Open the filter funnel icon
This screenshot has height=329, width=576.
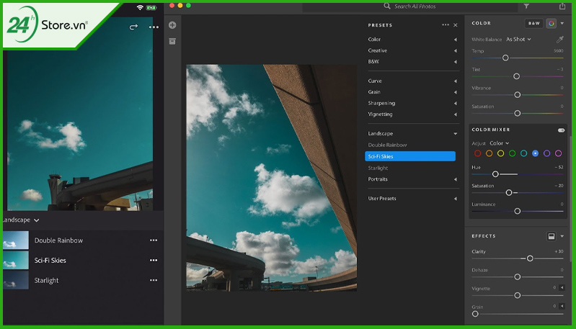[526, 6]
